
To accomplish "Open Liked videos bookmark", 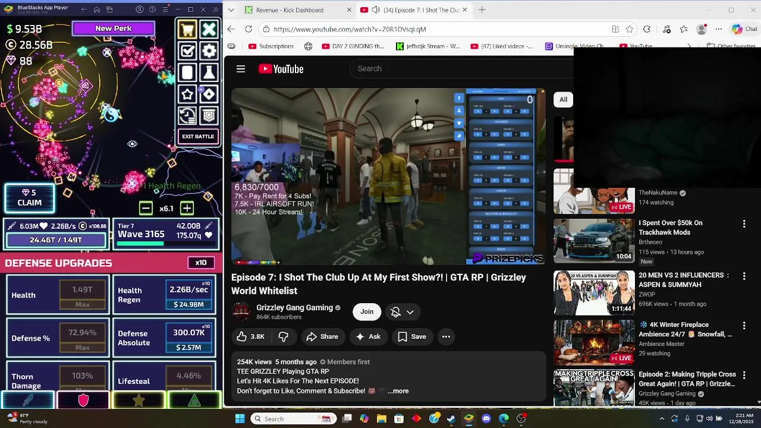I will (x=501, y=46).
